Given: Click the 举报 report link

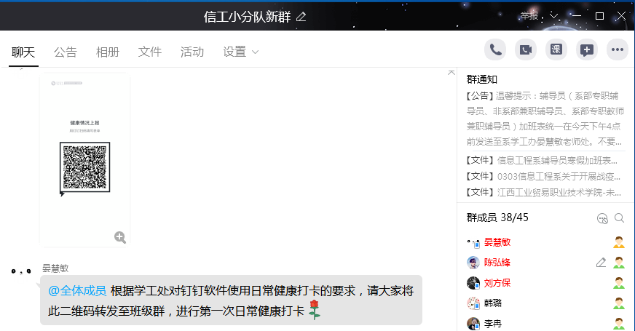Looking at the screenshot, I should tap(529, 15).
